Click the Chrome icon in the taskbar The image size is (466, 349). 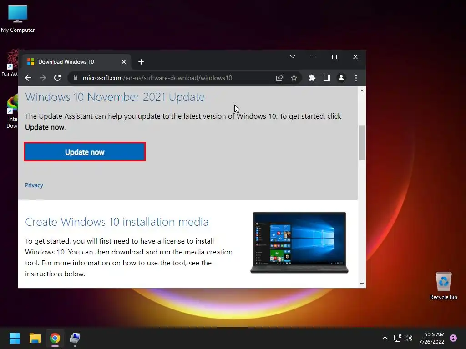pos(55,338)
